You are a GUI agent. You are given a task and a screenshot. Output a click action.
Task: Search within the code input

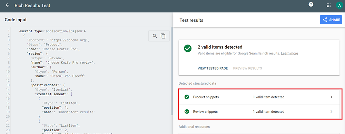(x=155, y=36)
